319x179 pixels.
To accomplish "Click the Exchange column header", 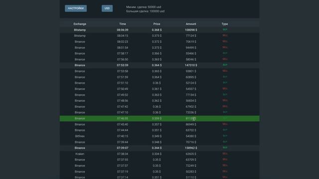I will [80, 24].
